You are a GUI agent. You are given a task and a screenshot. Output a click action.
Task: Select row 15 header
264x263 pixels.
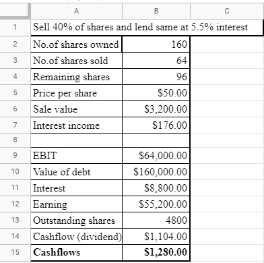coord(15,252)
